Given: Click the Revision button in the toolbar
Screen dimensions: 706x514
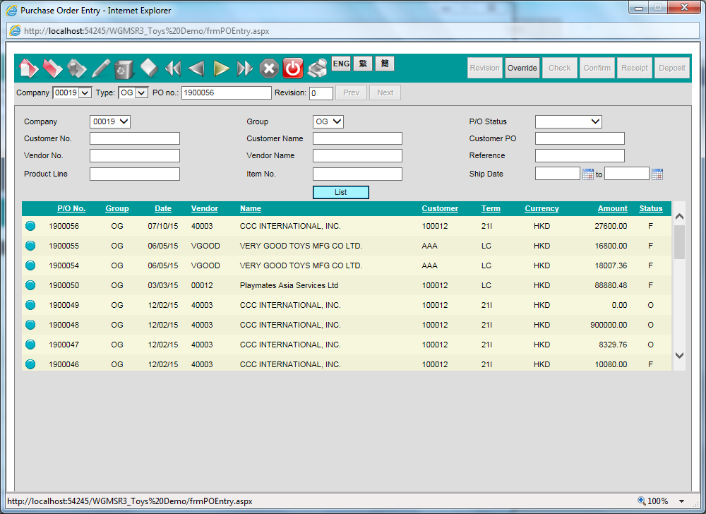Looking at the screenshot, I should (485, 68).
